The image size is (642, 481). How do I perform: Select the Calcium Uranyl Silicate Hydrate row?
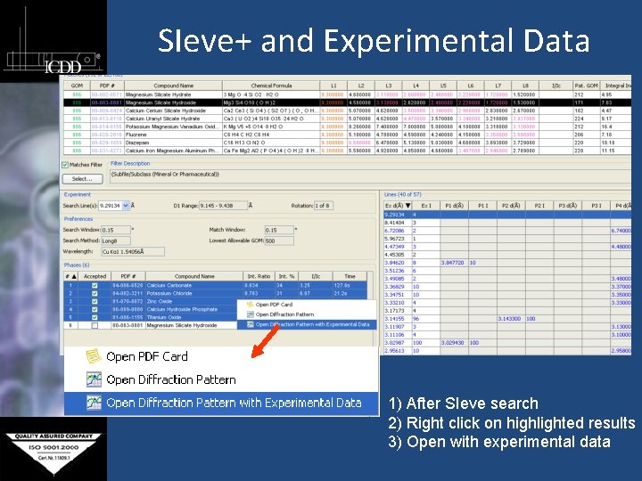tap(347, 118)
